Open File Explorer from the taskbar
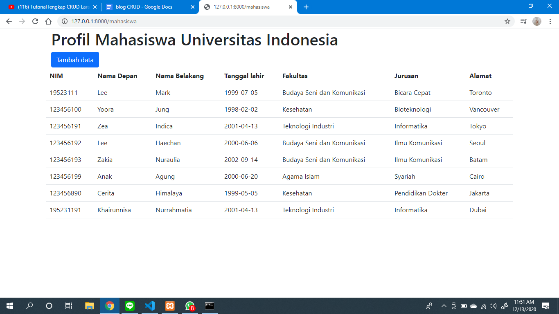The height and width of the screenshot is (314, 559). point(89,305)
